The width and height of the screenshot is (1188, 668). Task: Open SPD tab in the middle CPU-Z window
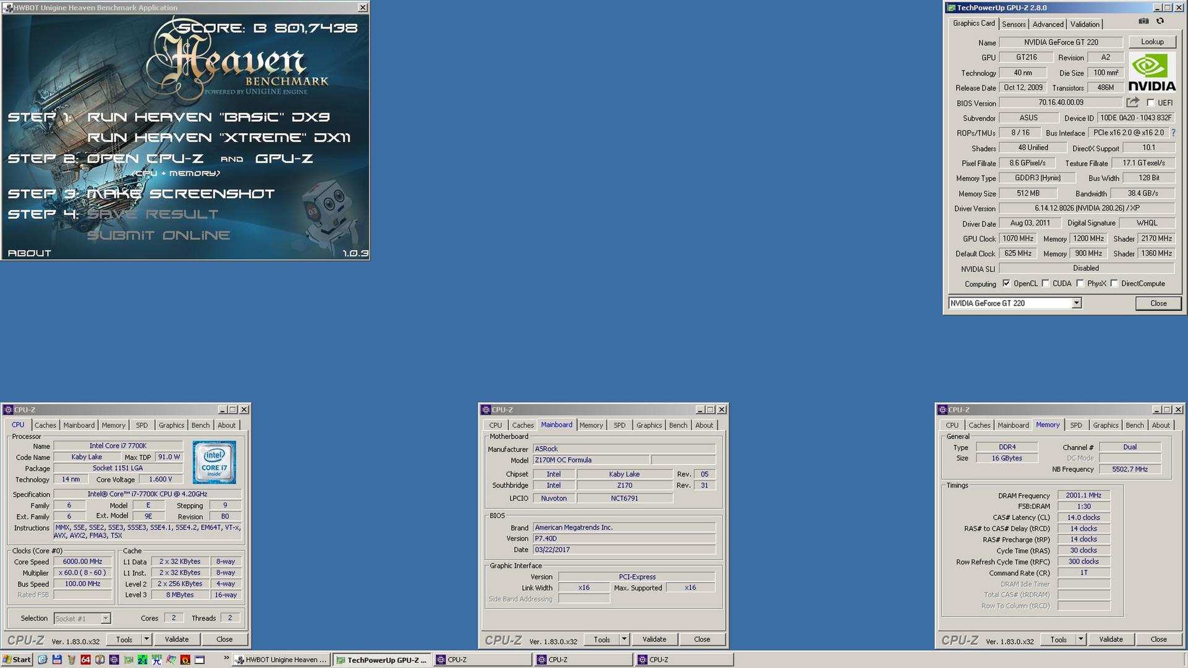pyautogui.click(x=619, y=426)
